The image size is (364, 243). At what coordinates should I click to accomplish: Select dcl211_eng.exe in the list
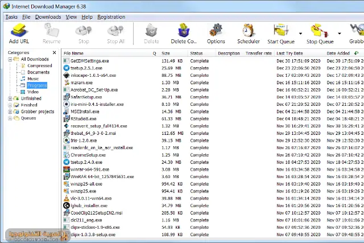86,220
